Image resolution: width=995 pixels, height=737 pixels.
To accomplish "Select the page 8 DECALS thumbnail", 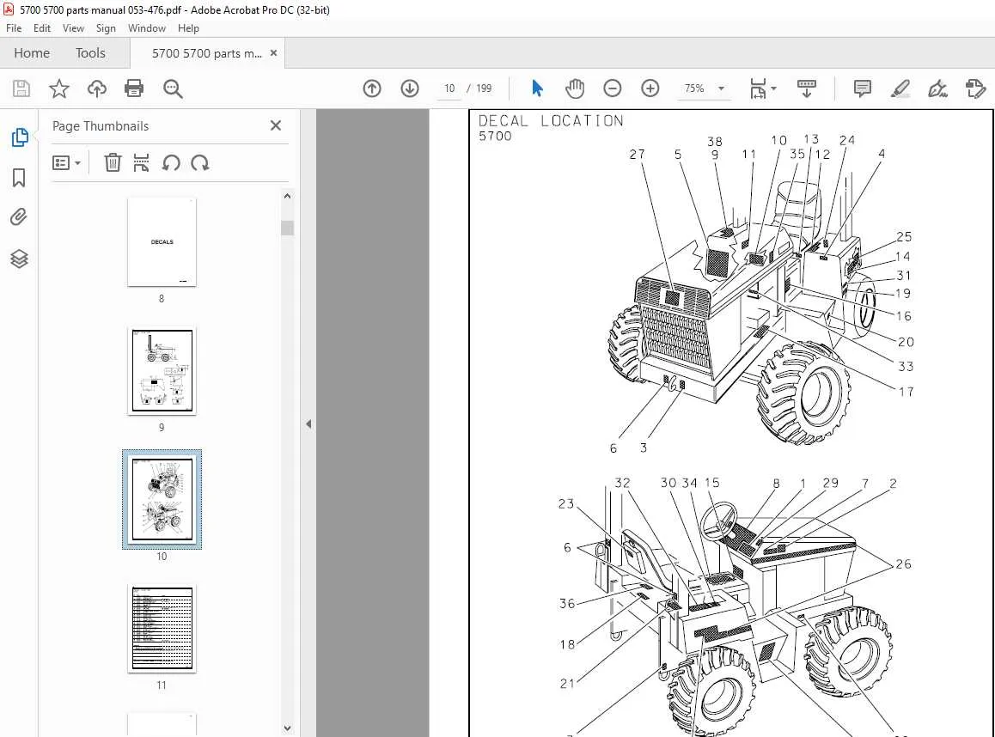I will (x=162, y=242).
